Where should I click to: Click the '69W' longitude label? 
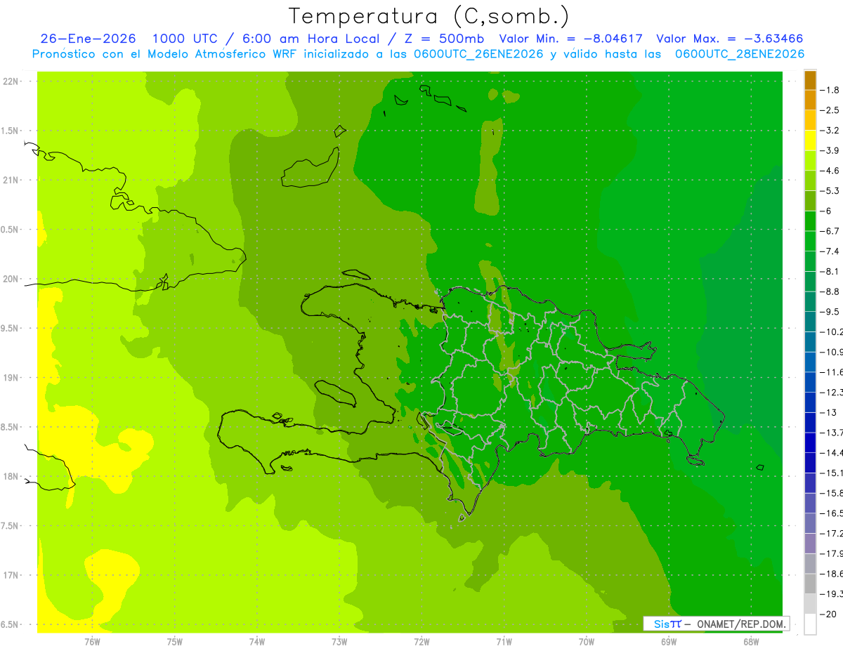(668, 642)
